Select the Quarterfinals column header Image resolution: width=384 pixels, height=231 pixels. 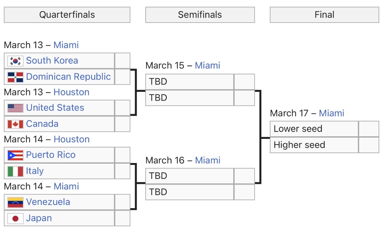(67, 15)
